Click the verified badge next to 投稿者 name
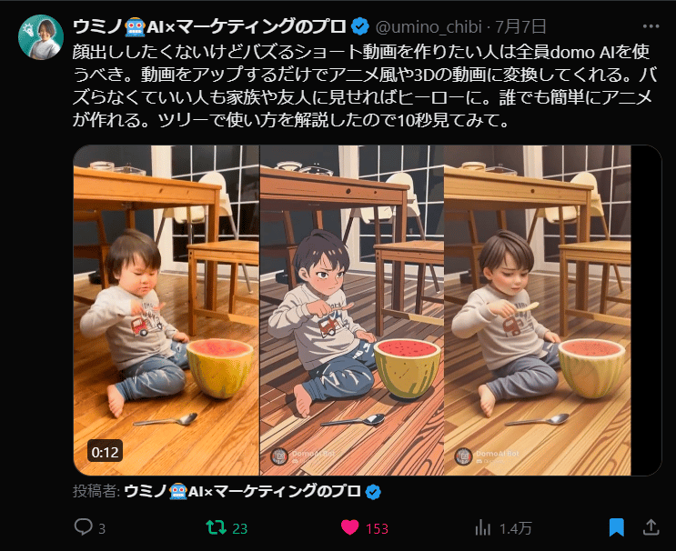Screen dimensions: 676x551 [373, 492]
